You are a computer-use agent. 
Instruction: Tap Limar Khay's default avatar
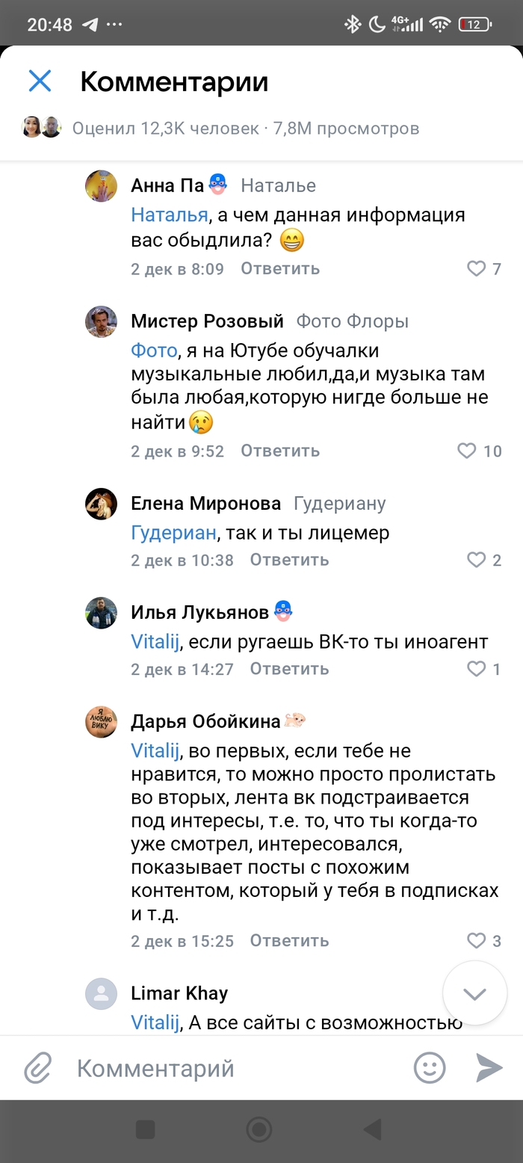(x=101, y=993)
